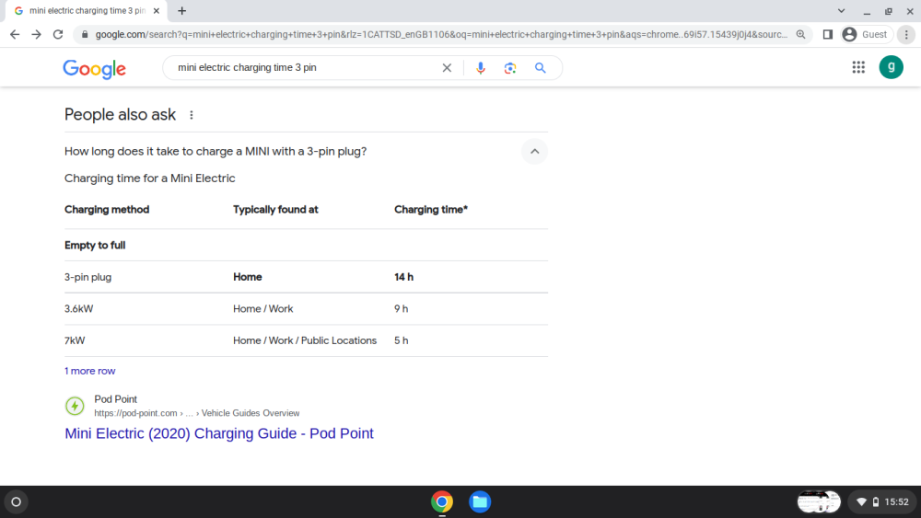
Task: Open the Guest profile menu
Action: (x=867, y=35)
